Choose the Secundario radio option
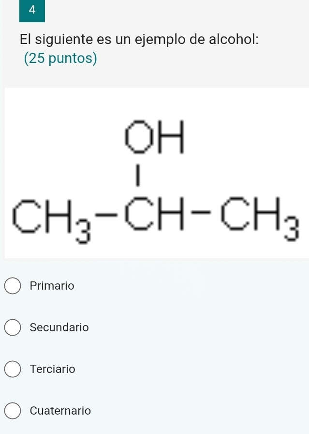 (13, 327)
